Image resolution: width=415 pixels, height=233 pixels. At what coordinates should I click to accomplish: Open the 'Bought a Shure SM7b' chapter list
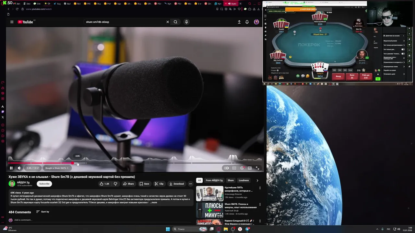click(57, 168)
